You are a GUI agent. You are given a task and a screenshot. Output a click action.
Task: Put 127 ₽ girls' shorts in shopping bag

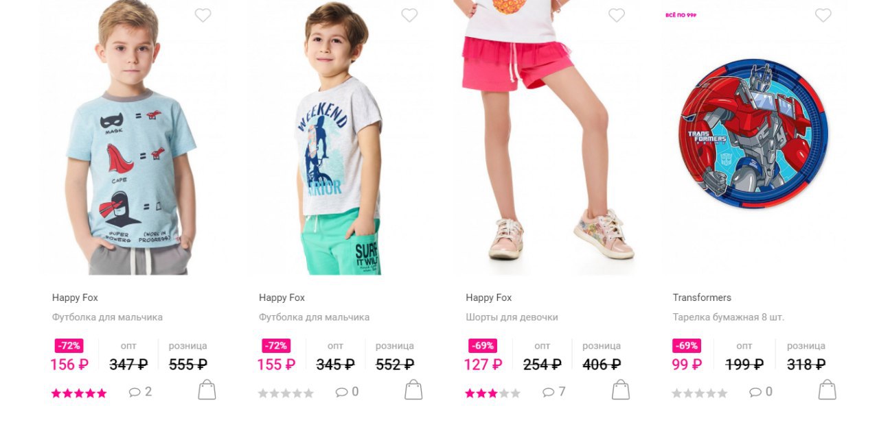coord(621,390)
